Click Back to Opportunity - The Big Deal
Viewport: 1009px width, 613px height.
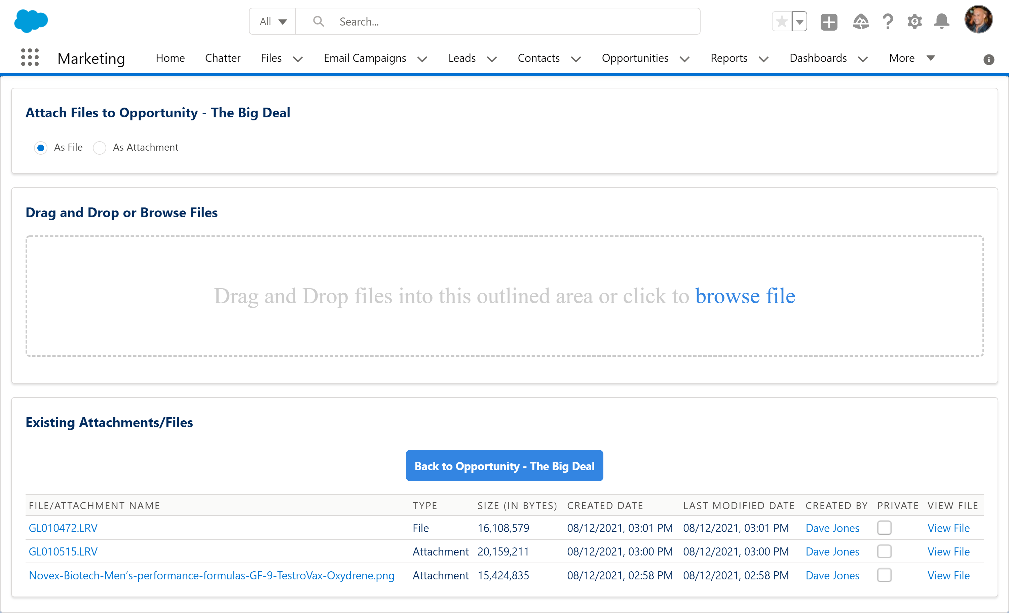(x=504, y=466)
